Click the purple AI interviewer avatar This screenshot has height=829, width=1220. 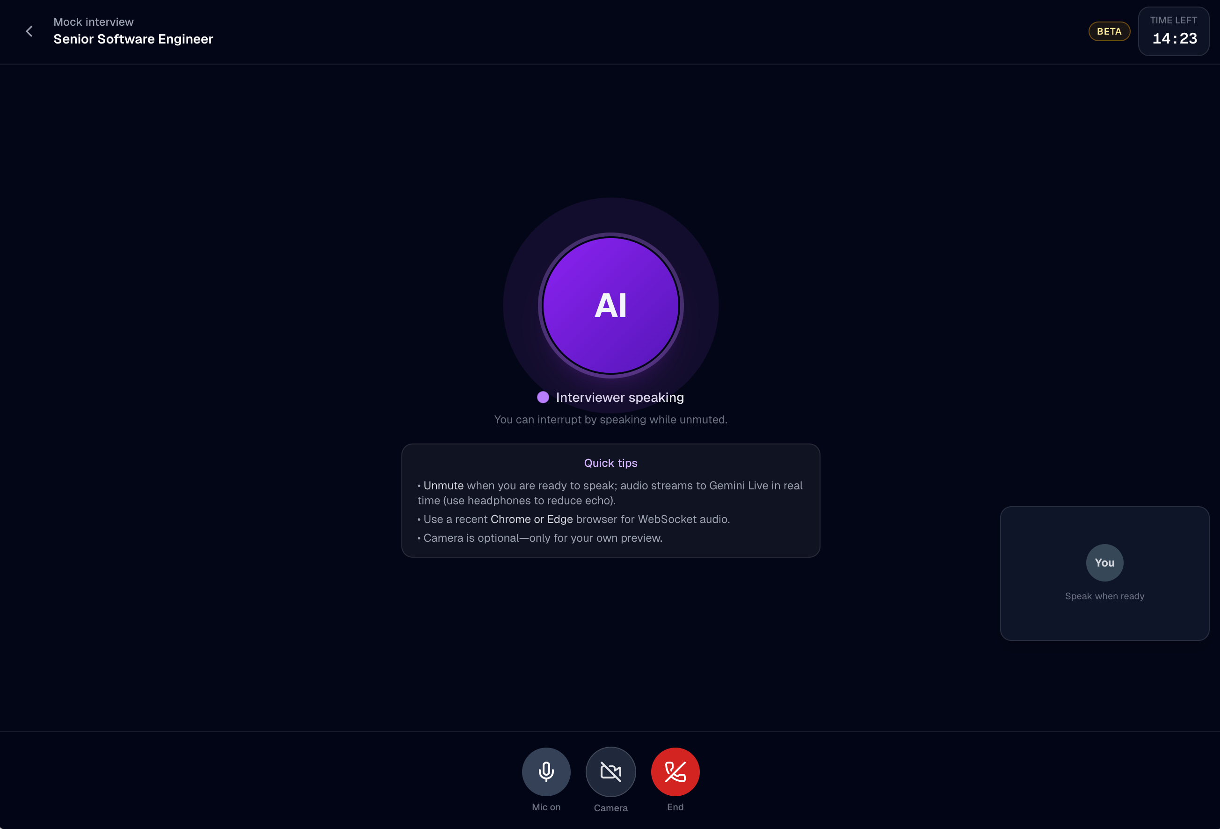610,305
